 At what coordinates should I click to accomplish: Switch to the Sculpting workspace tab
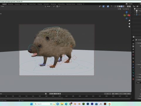tap(17, 4)
